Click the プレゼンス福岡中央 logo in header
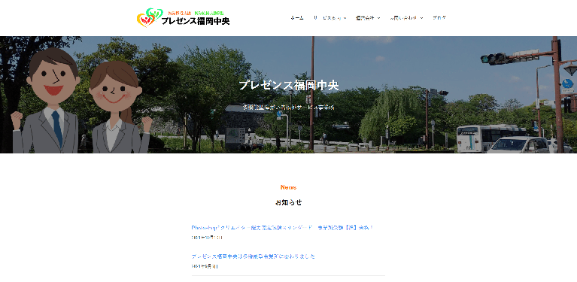 coord(183,18)
